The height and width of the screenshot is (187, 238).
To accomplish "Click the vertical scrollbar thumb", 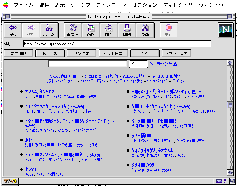I will pyautogui.click(x=230, y=105).
